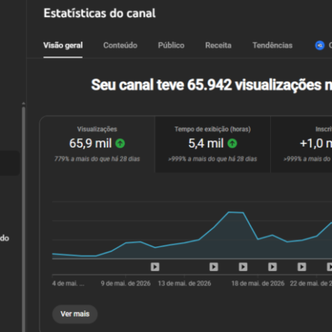The width and height of the screenshot is (332, 332).
Task: Select the Visualizações metric card
Action: (x=97, y=144)
